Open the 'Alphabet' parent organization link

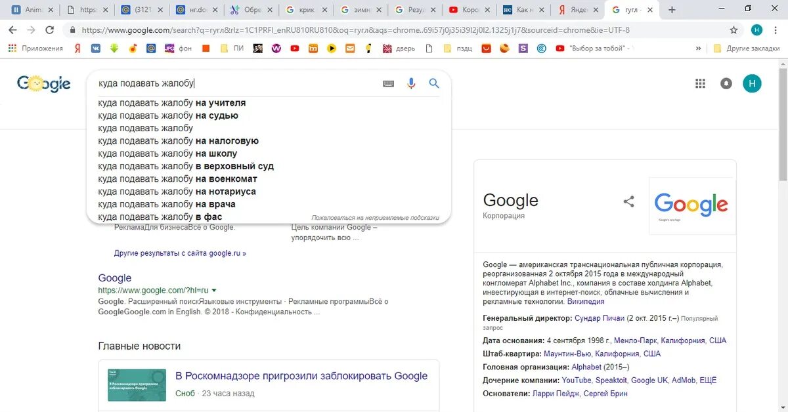(586, 367)
